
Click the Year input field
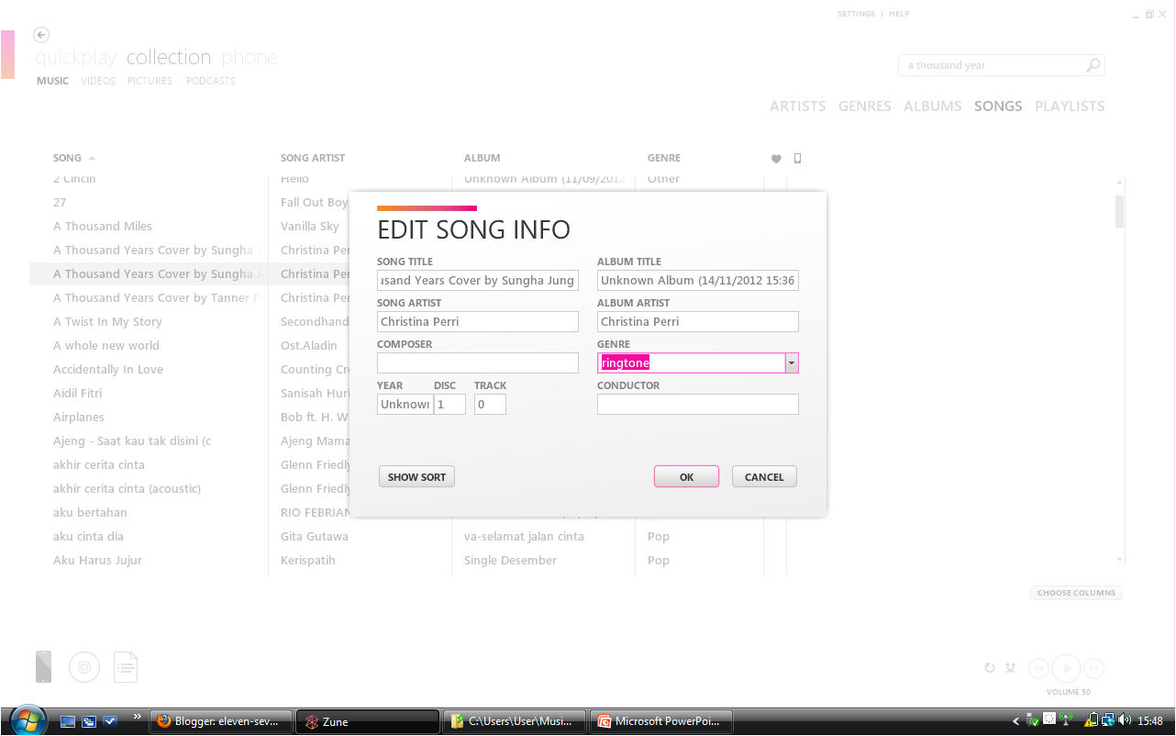[404, 405]
